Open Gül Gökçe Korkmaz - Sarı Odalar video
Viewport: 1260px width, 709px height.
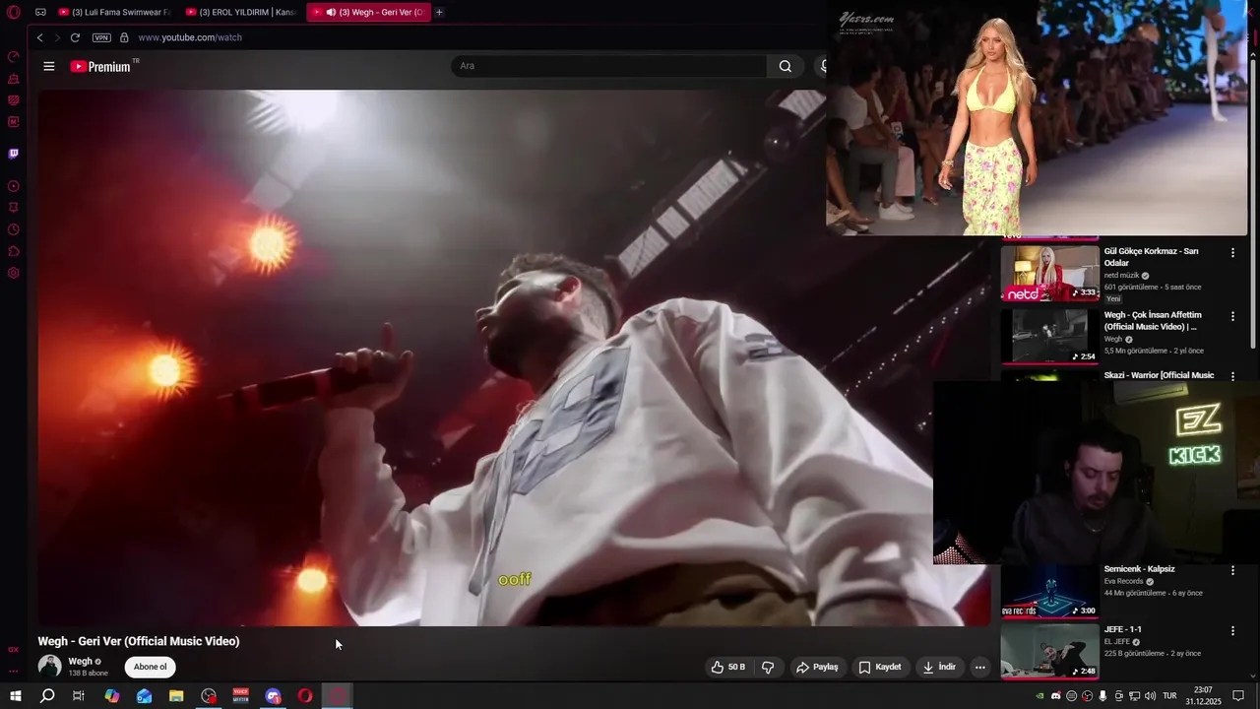1151,257
